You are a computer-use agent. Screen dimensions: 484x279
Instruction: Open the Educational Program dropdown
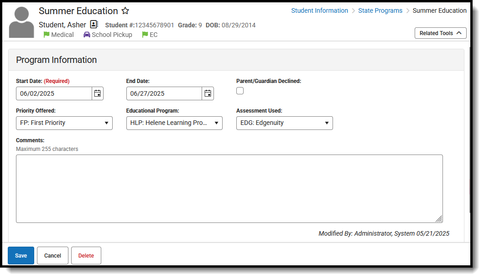[174, 123]
